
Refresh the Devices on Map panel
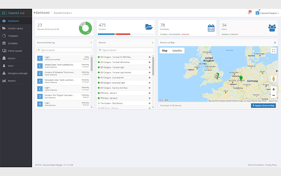(275, 43)
